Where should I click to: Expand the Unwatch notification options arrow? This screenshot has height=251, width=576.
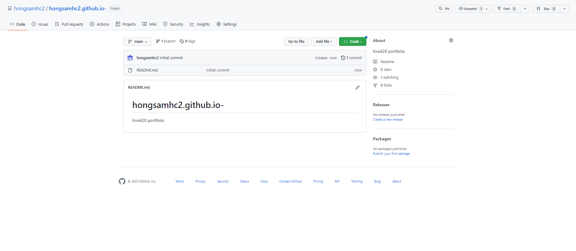pyautogui.click(x=487, y=9)
